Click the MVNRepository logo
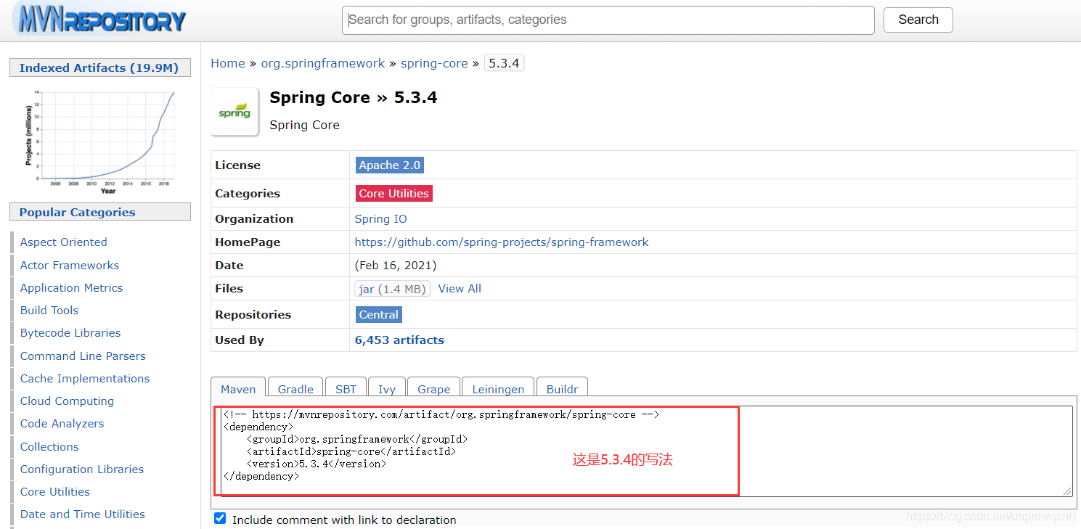 pyautogui.click(x=102, y=20)
